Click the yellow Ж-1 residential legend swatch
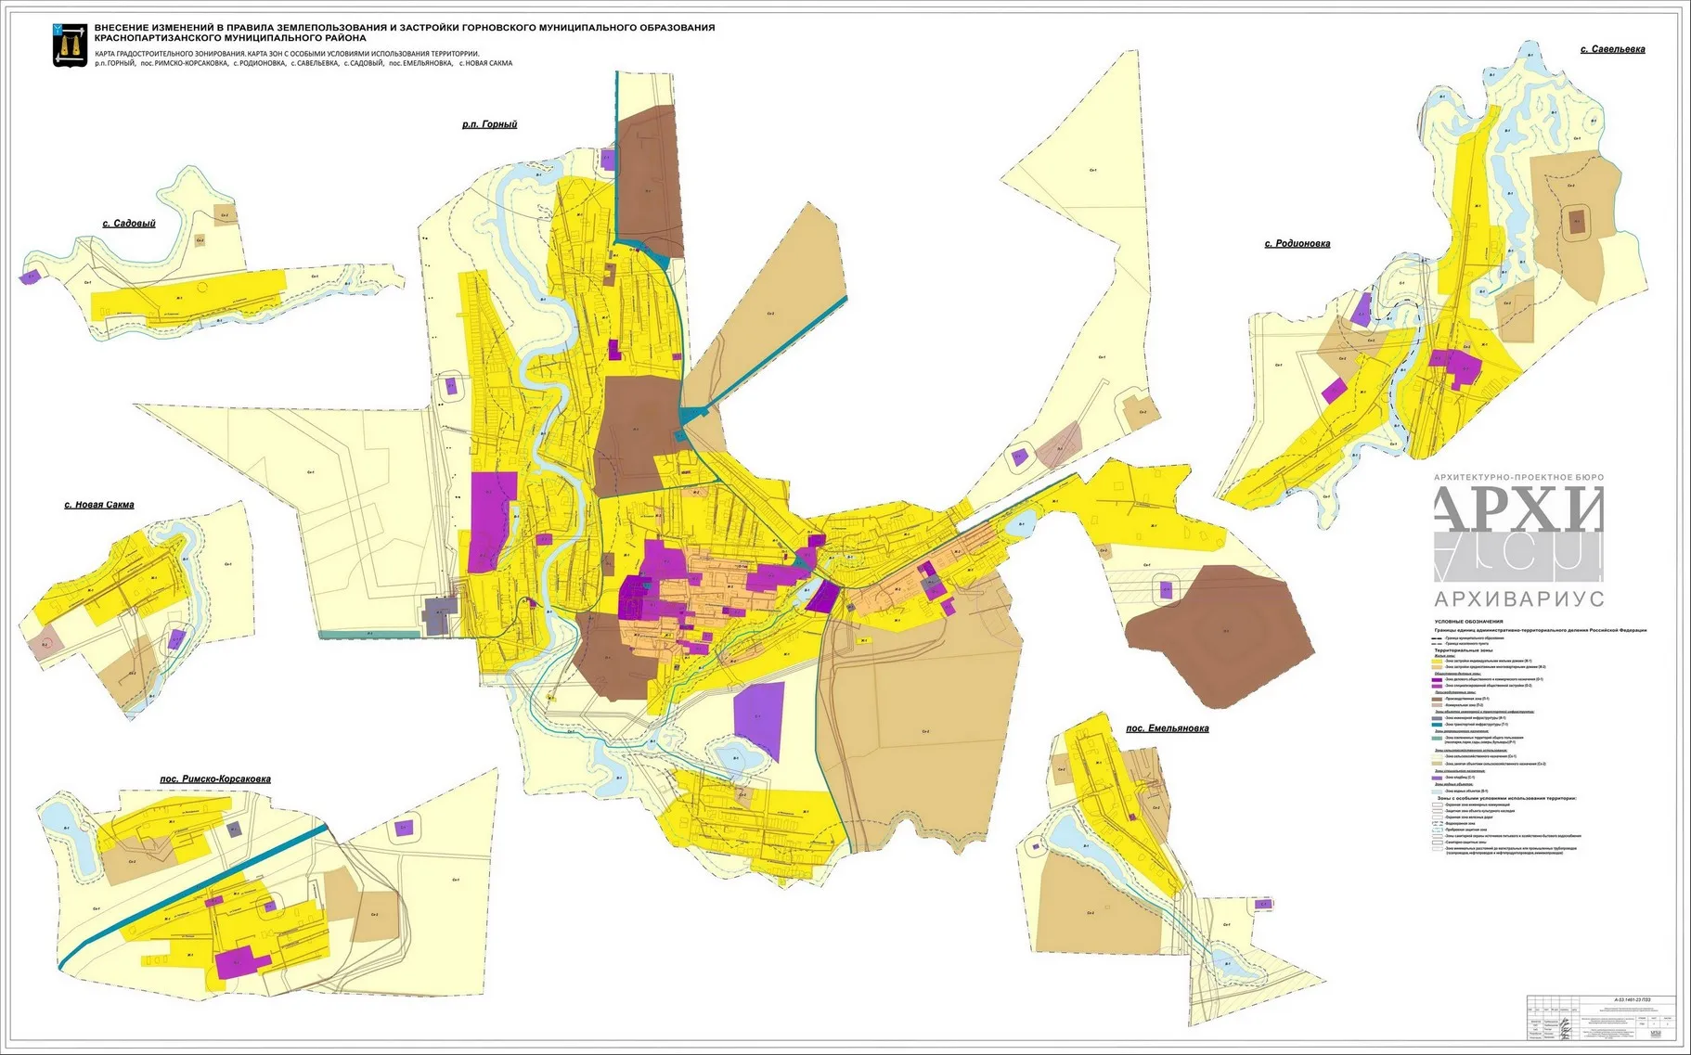The image size is (1691, 1055). 1437,661
